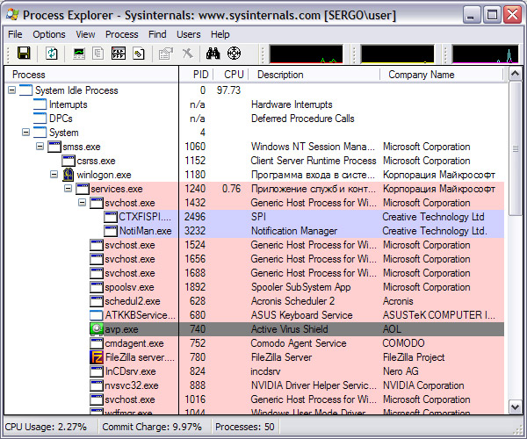Click the Find Window's Process target icon
The height and width of the screenshot is (439, 527).
click(234, 53)
